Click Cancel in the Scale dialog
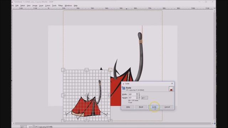This screenshot has height=128, width=228. pyautogui.click(x=167, y=107)
